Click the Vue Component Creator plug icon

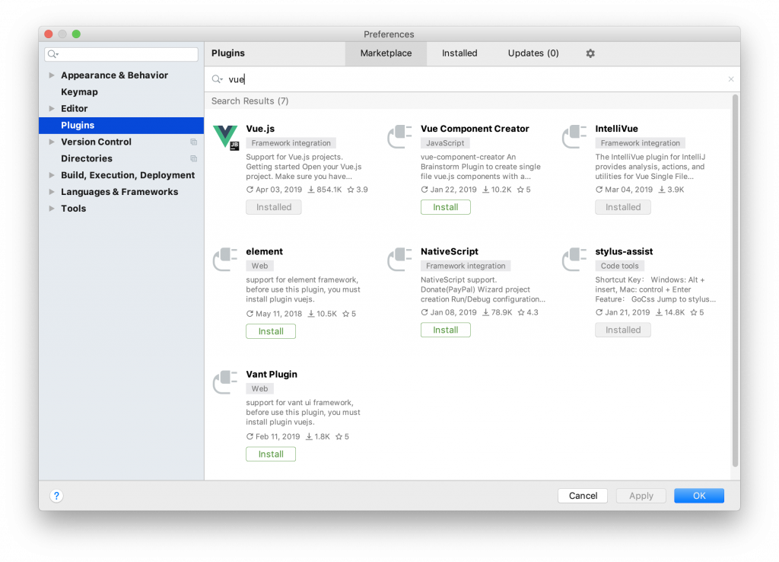pos(400,137)
